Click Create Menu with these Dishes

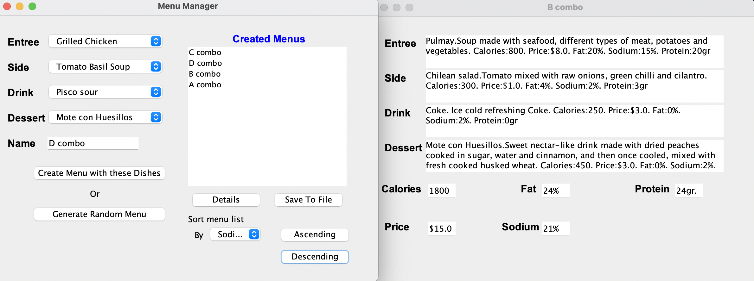click(99, 173)
